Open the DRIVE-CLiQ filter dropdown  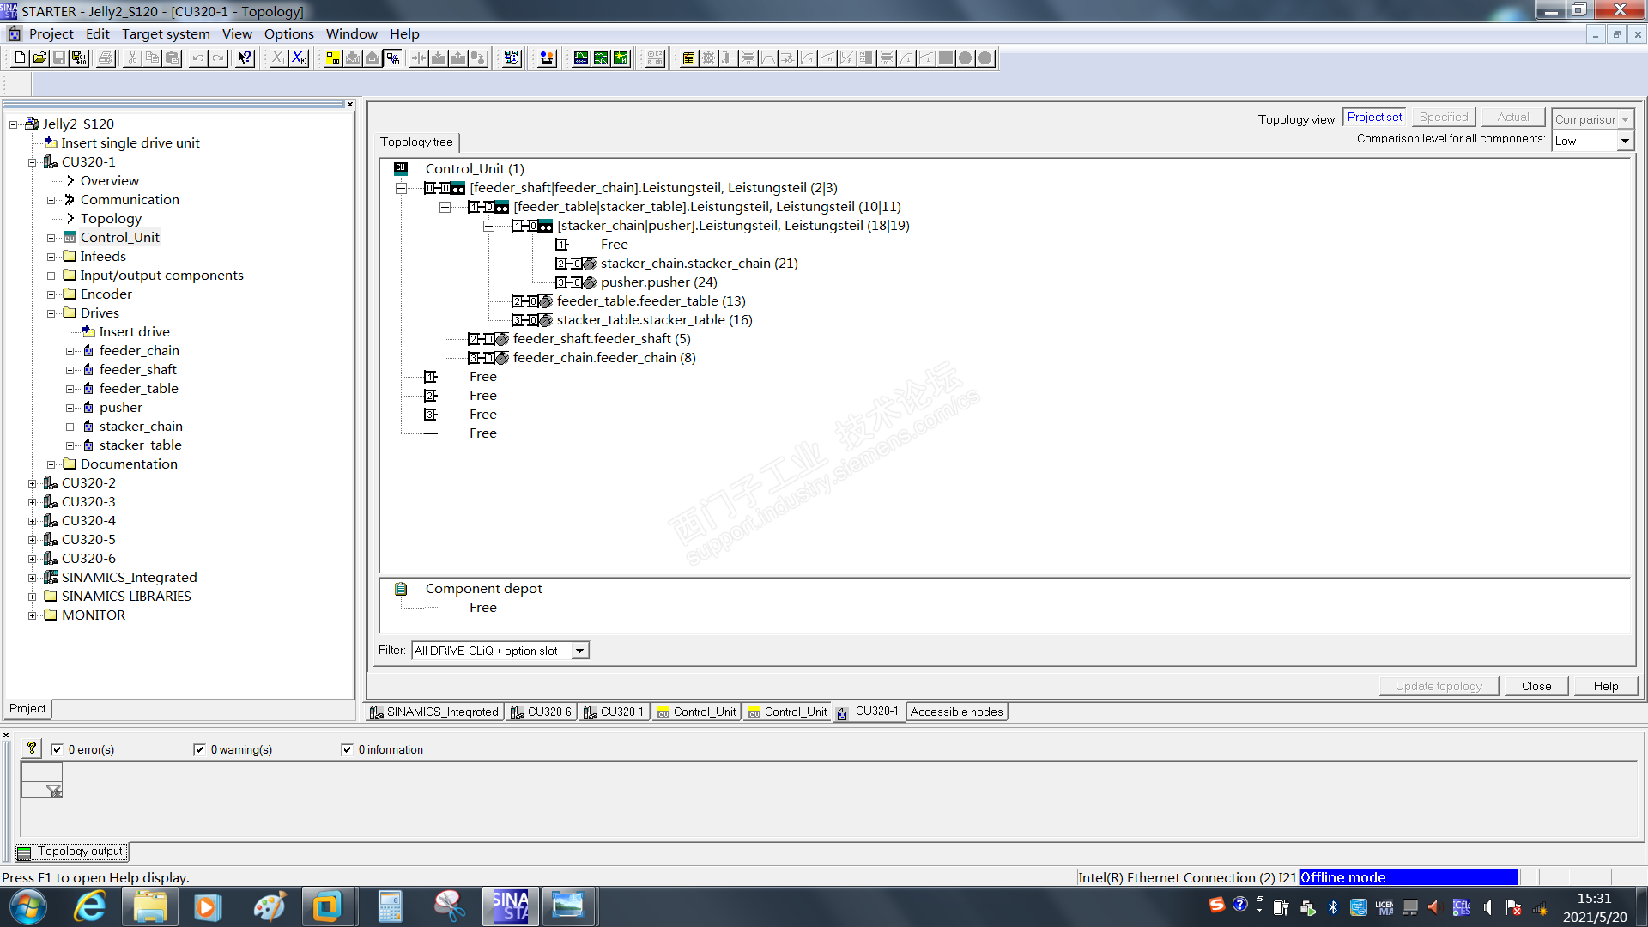pyautogui.click(x=580, y=651)
